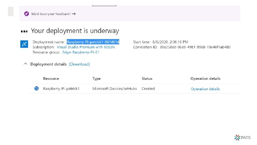Click the Correlation ID value
The image size is (257, 145).
[x=195, y=47]
